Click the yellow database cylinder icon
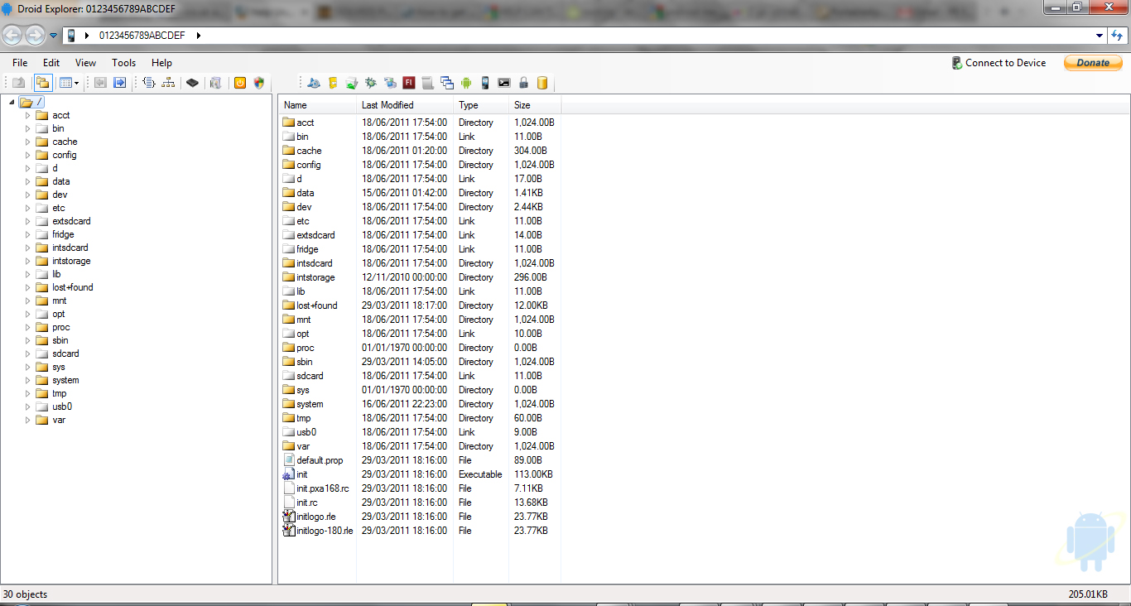Image resolution: width=1131 pixels, height=606 pixels. pos(542,83)
